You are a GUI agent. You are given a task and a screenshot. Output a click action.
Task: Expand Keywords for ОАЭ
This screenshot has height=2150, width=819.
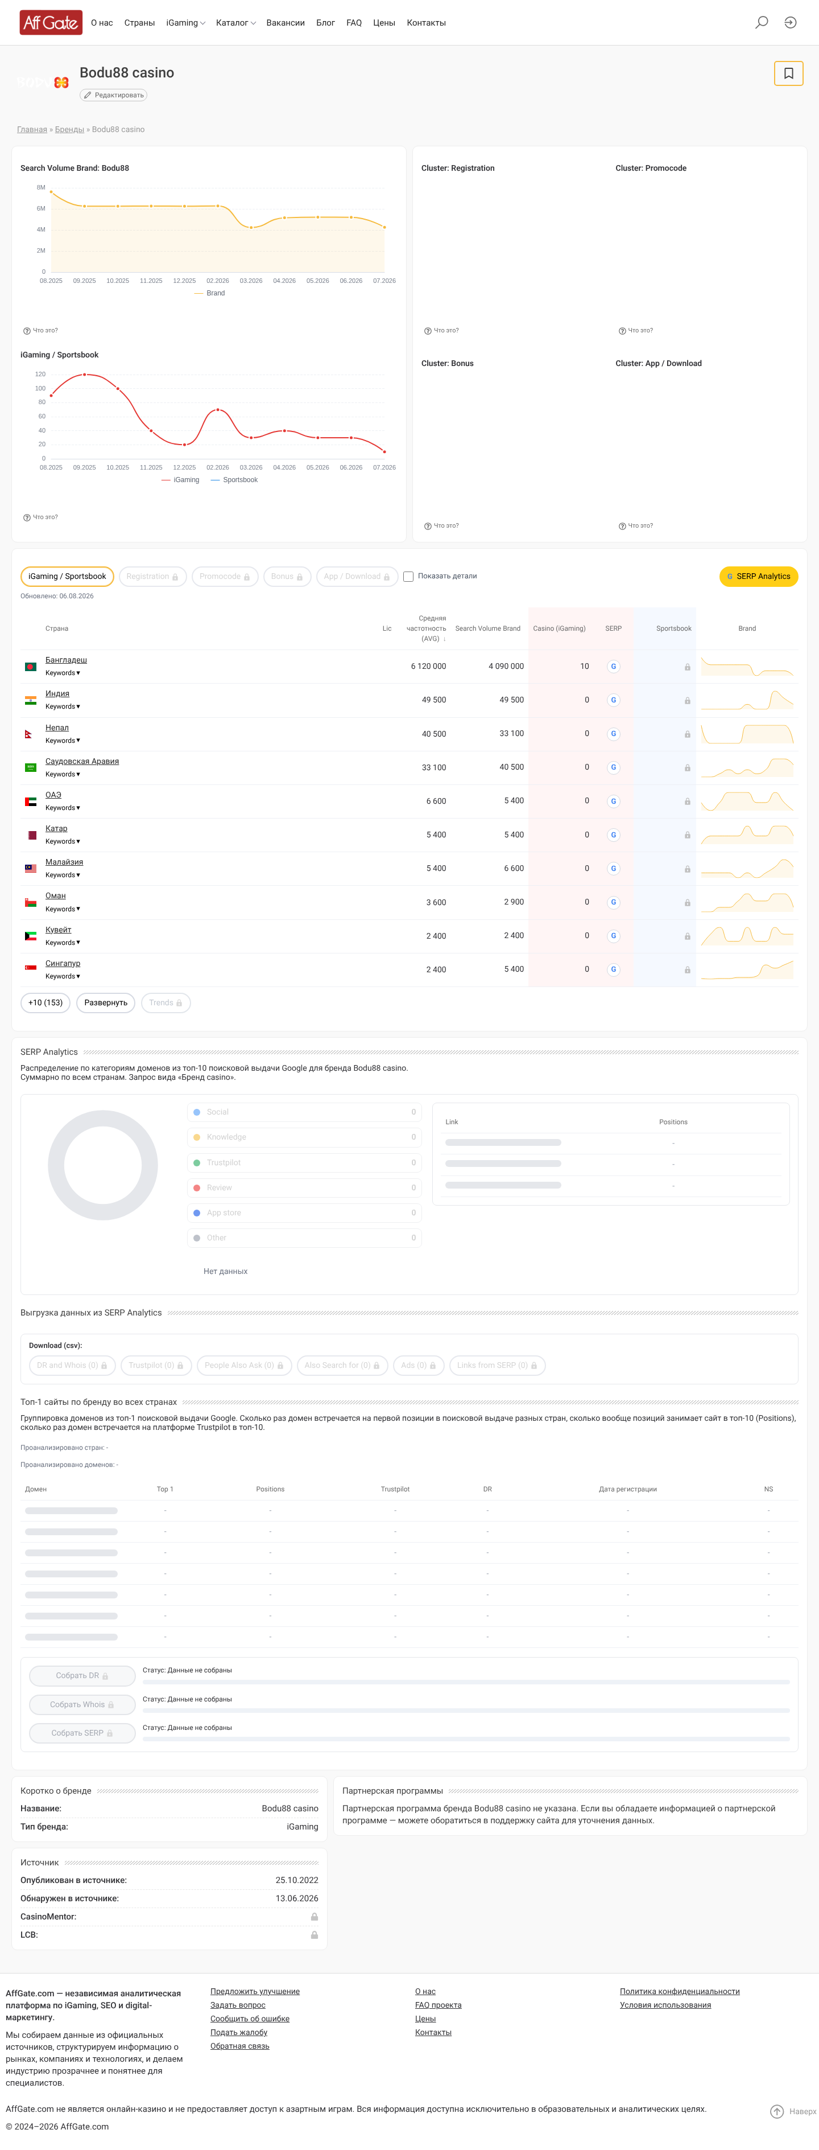[x=63, y=808]
